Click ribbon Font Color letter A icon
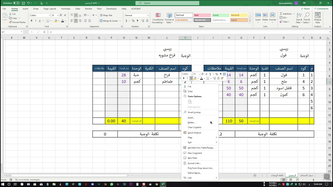Viewport: 333px width, 187px height. pyautogui.click(x=62, y=21)
